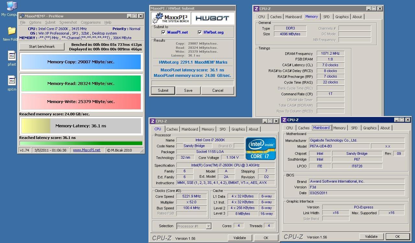Click the empty status field above Submit button
Screen dimensions: 415x243
193,83
